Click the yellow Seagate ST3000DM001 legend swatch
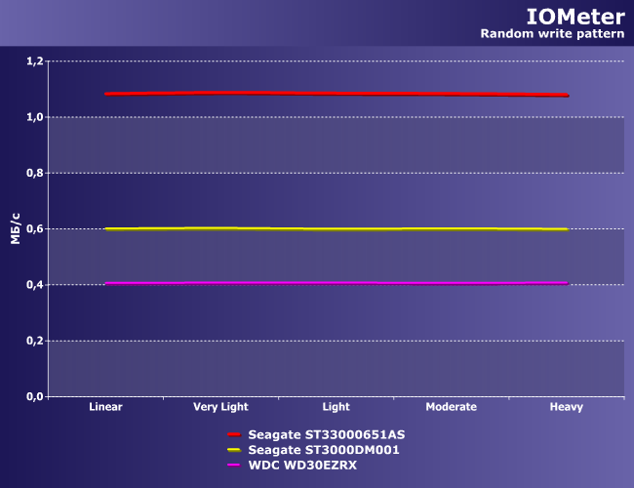Image resolution: width=634 pixels, height=488 pixels. click(x=234, y=450)
